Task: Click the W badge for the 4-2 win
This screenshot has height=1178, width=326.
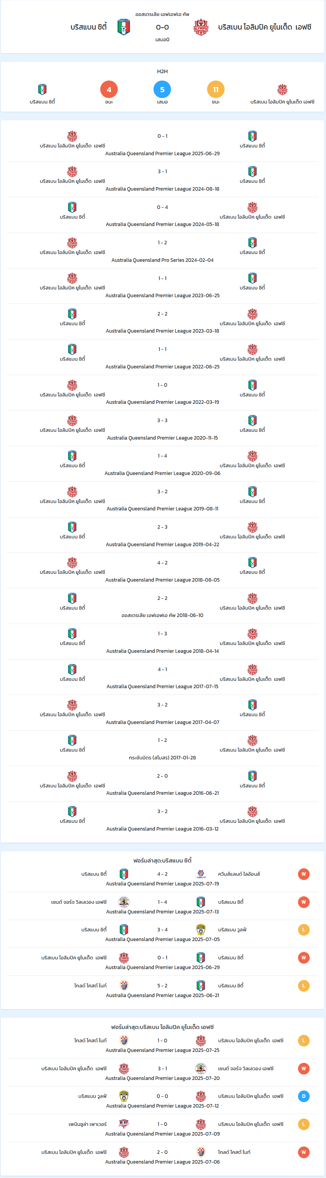Action: point(303,874)
